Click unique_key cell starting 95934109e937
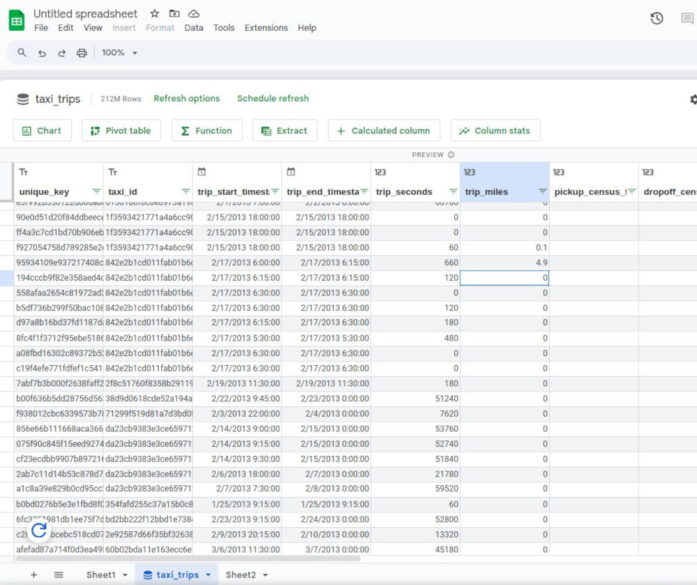The image size is (697, 585). coord(59,262)
